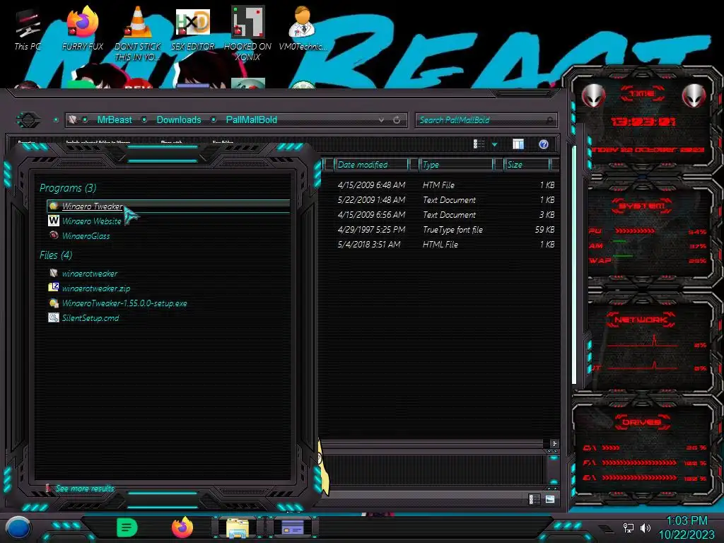Image resolution: width=724 pixels, height=543 pixels.
Task: Click the Files (4) group header
Action: (56, 255)
